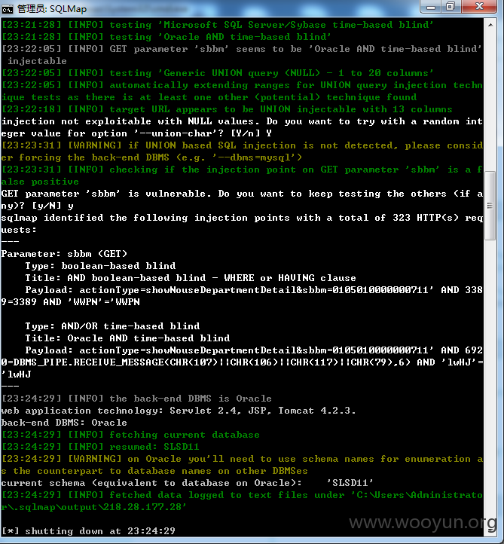Click the '--union-char' prompt line

(136, 133)
